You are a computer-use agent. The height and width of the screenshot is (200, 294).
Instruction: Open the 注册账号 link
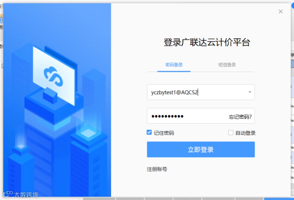point(157,169)
